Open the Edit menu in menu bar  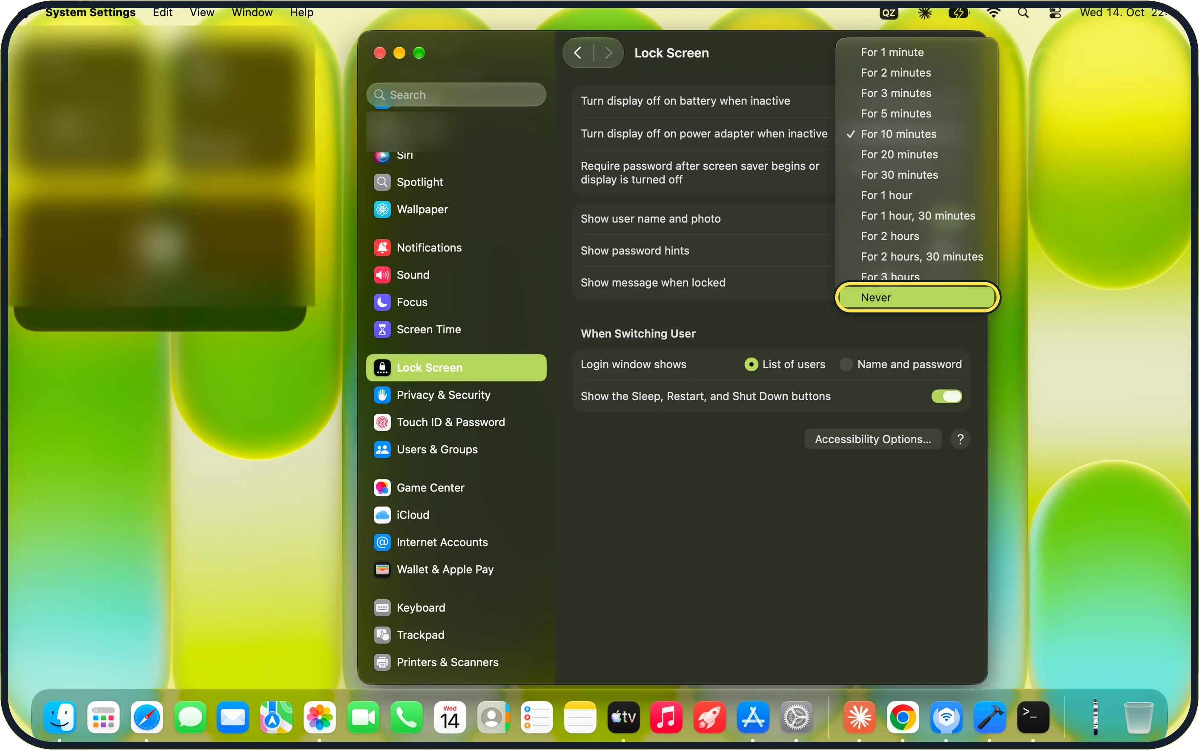162,12
